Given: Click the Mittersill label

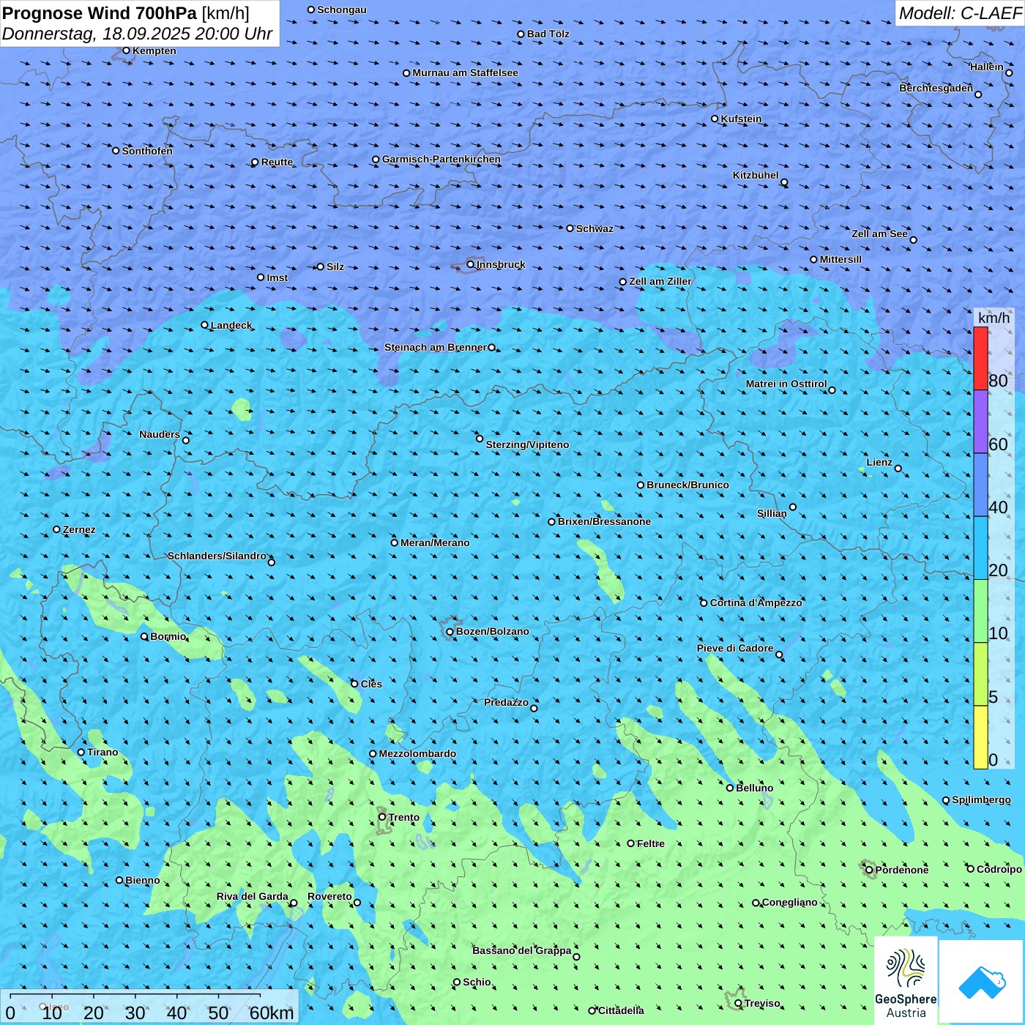Looking at the screenshot, I should 841,259.
